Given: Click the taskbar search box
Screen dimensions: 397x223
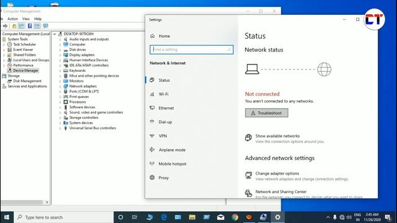Looking at the screenshot, I should pos(63,217).
